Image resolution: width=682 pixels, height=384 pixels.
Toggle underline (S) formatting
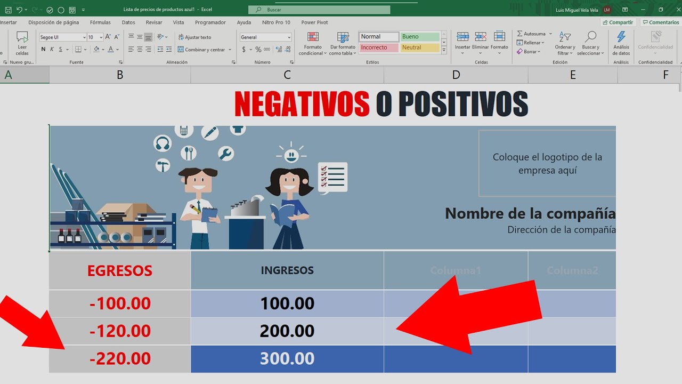point(60,49)
